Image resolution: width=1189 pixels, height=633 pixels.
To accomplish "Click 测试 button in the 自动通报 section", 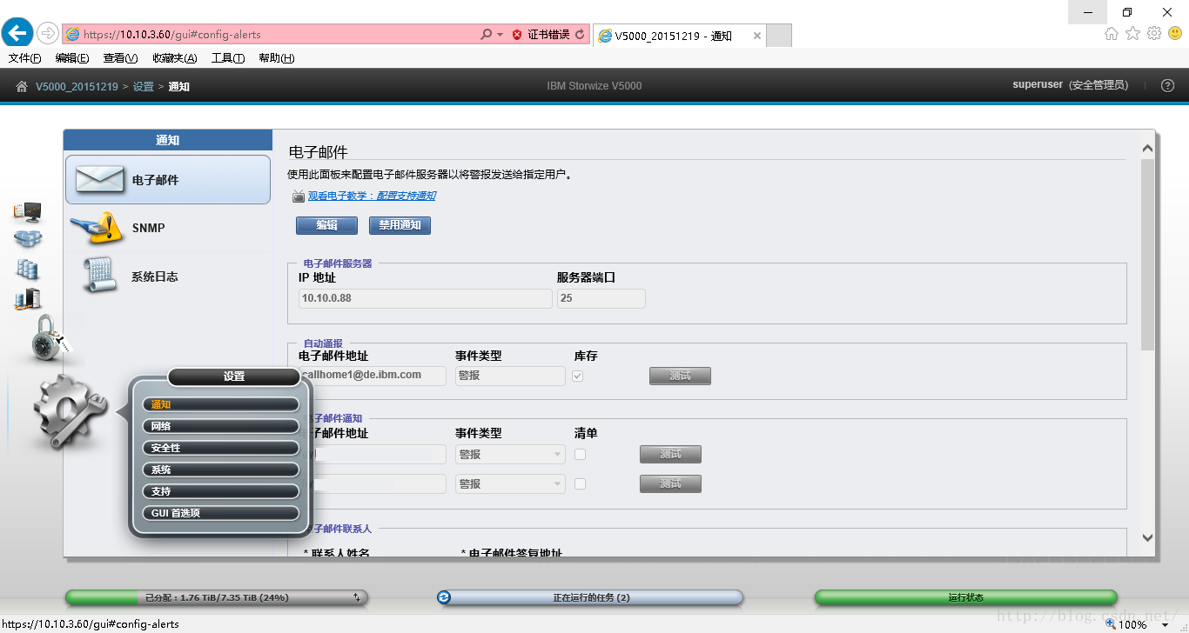I will pyautogui.click(x=680, y=376).
